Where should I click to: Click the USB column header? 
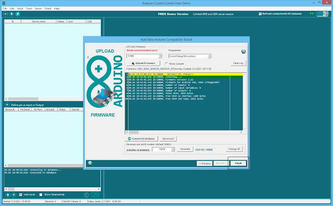point(93,21)
